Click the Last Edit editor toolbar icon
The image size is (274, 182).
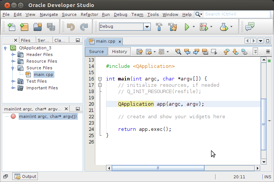(140, 52)
